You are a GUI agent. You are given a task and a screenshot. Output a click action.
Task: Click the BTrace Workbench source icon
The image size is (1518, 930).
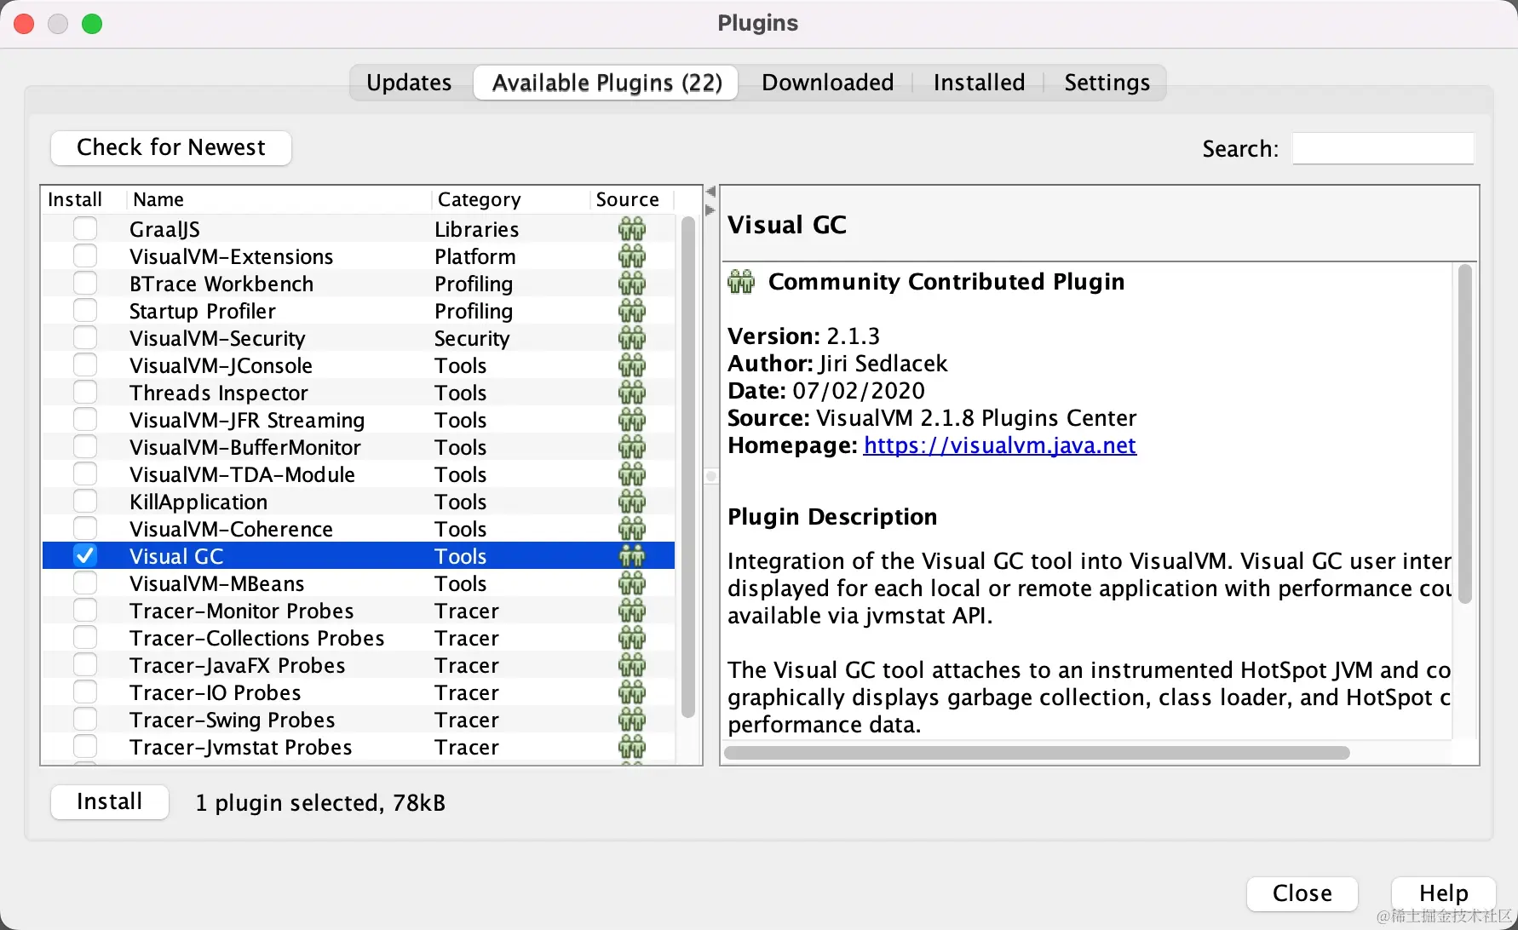[x=632, y=284]
